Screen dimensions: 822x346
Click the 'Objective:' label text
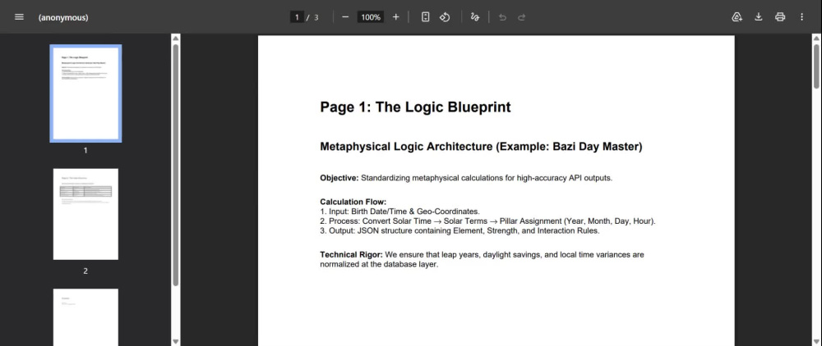point(339,178)
